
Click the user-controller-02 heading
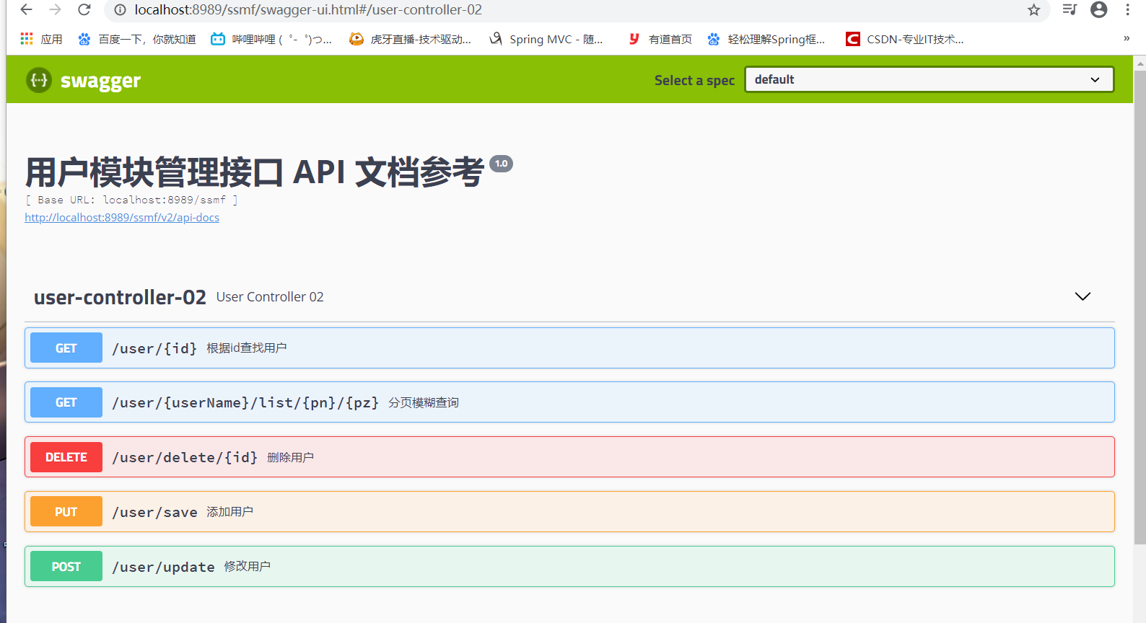(120, 297)
